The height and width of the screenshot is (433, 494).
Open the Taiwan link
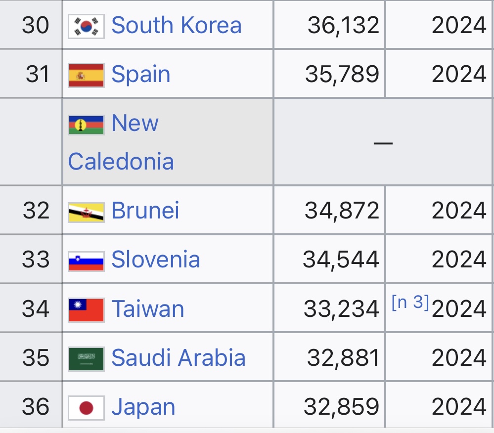point(148,309)
